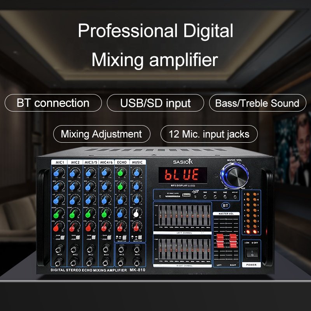Click the 'MP3 DISPLAY (LED)' caption
Screen dimensions: 311x311
point(183,186)
